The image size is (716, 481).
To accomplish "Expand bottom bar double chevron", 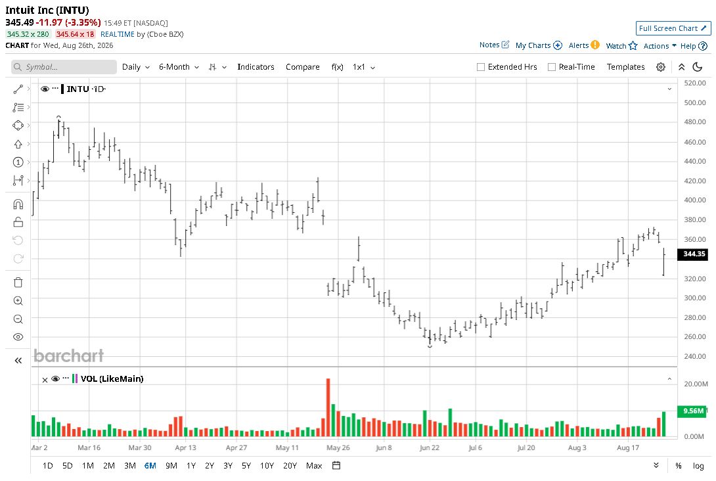I will click(x=656, y=465).
